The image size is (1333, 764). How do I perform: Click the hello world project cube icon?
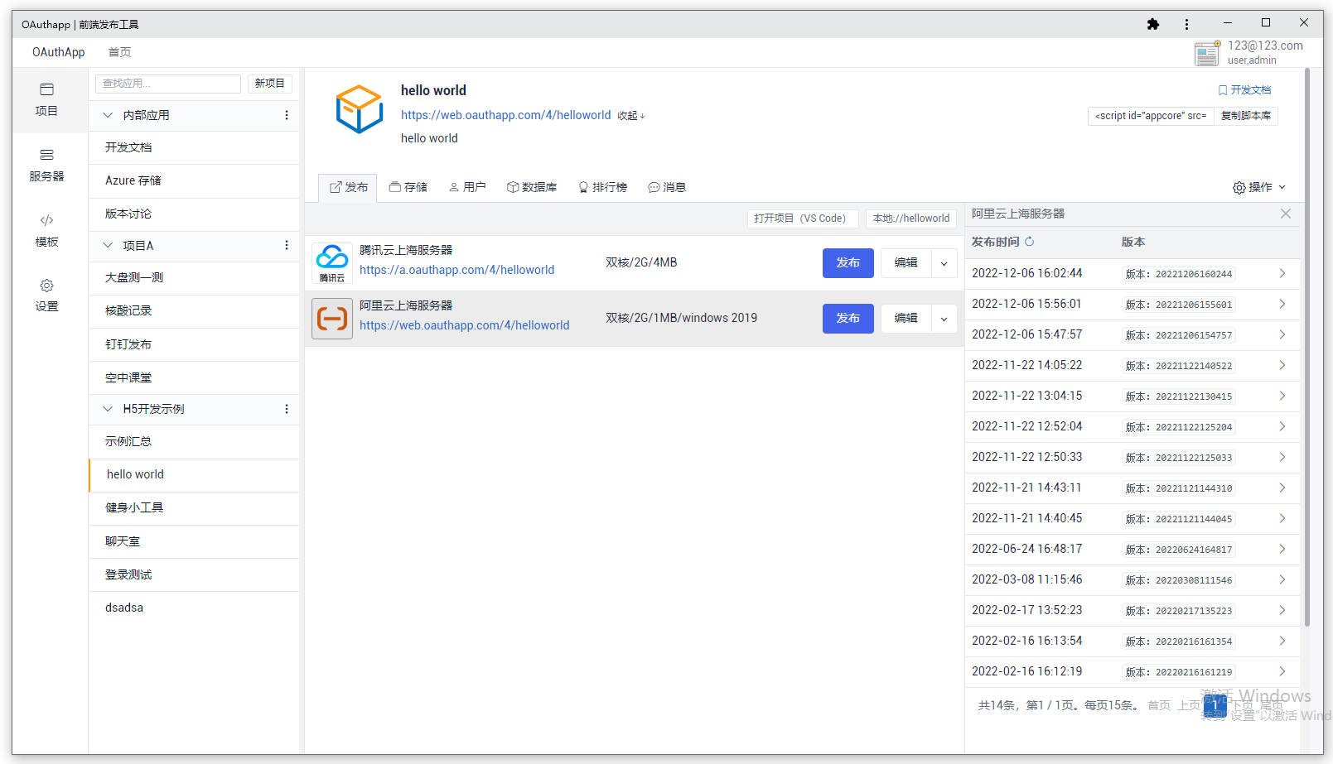(x=359, y=108)
